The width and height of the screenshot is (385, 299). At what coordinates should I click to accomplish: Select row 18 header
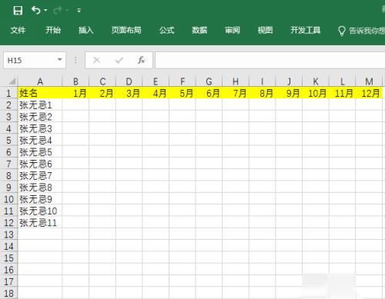(8, 294)
